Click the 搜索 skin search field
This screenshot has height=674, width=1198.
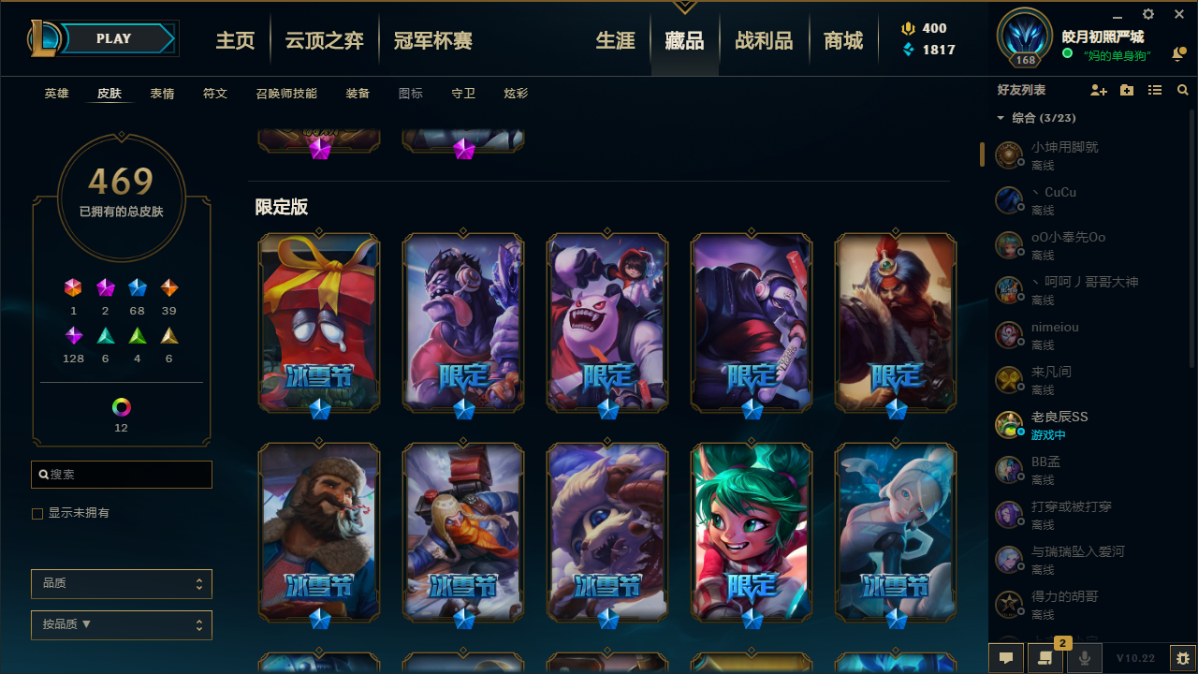tap(122, 475)
